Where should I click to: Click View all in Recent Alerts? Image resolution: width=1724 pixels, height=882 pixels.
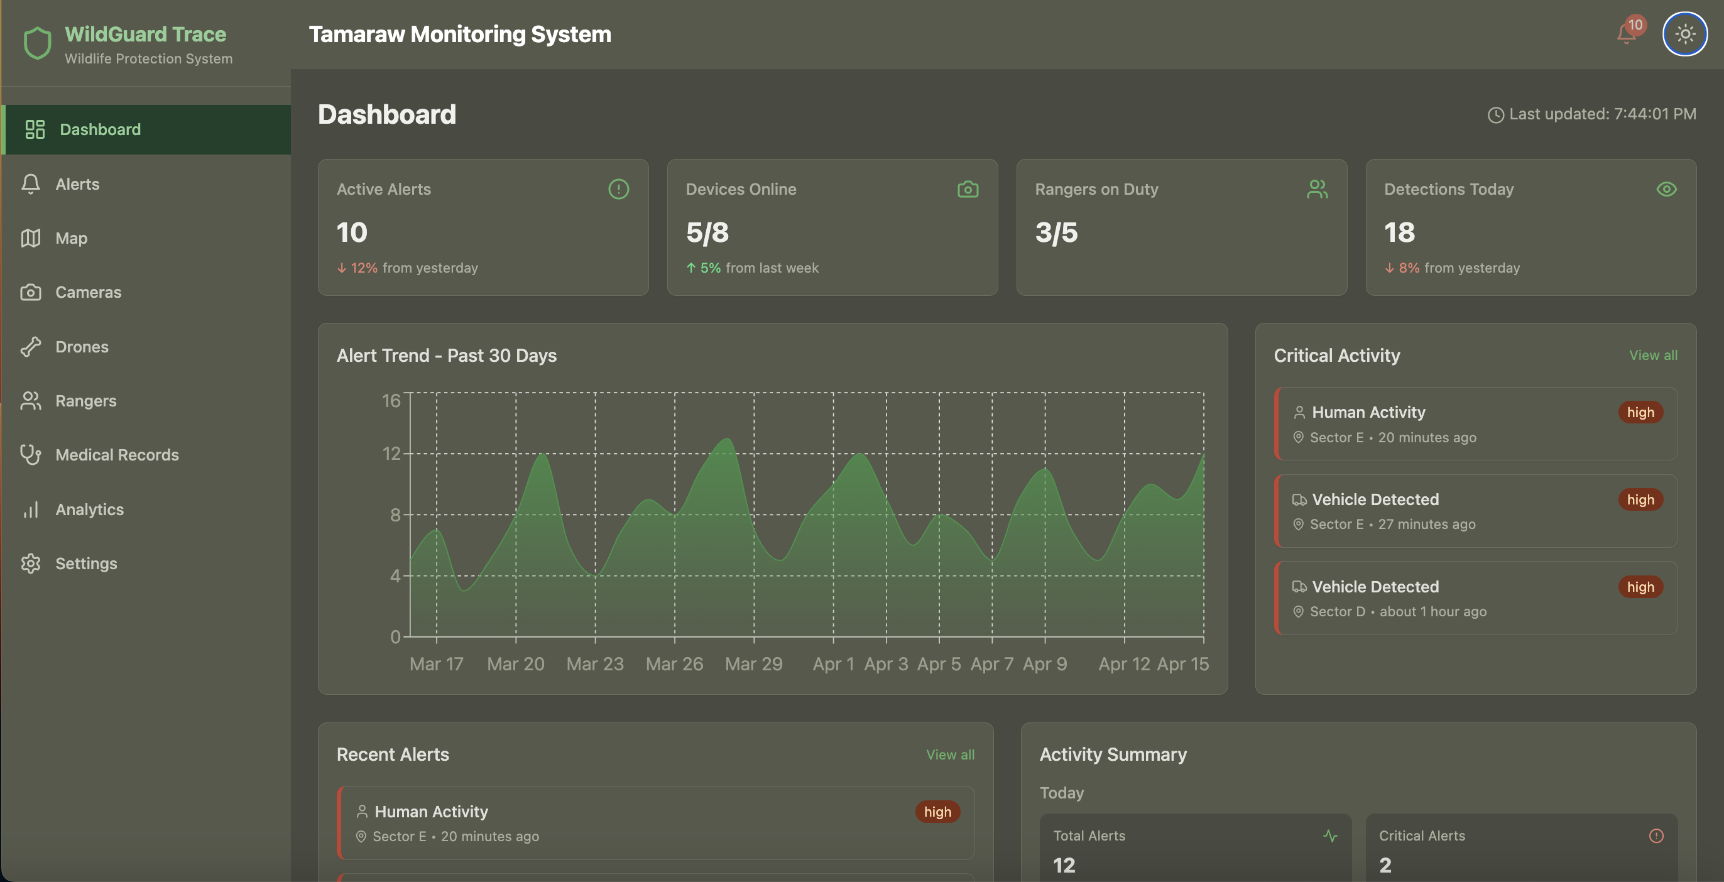[949, 754]
